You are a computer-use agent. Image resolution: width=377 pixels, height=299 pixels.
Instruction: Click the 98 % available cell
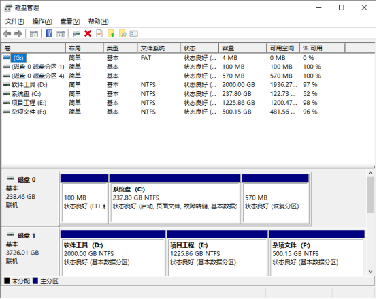click(x=310, y=103)
